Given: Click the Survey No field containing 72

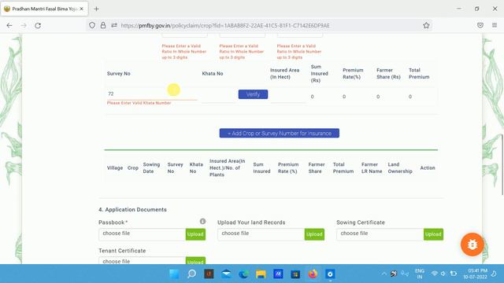Looking at the screenshot, I should coord(152,94).
